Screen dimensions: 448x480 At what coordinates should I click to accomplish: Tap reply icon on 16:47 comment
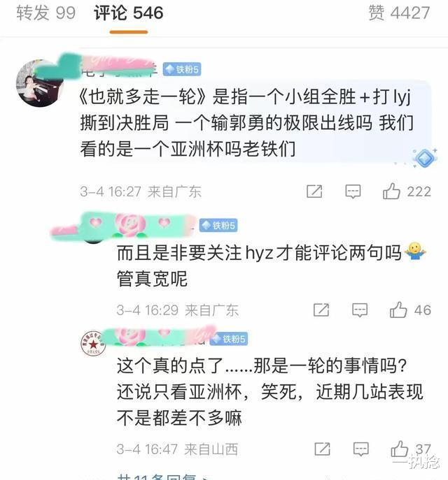pyautogui.click(x=361, y=449)
